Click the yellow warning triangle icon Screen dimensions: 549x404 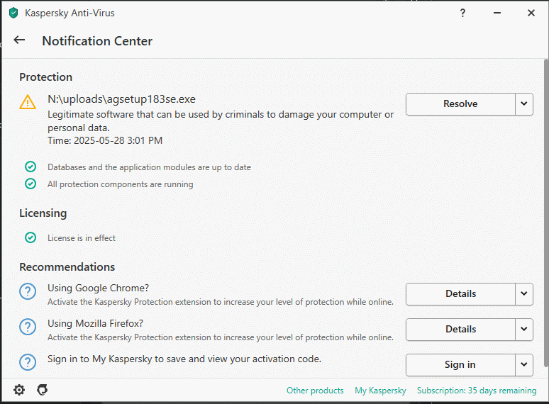28,102
